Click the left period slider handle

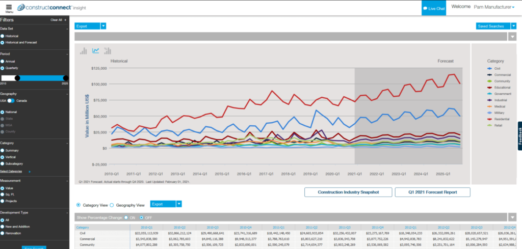tap(17, 78)
